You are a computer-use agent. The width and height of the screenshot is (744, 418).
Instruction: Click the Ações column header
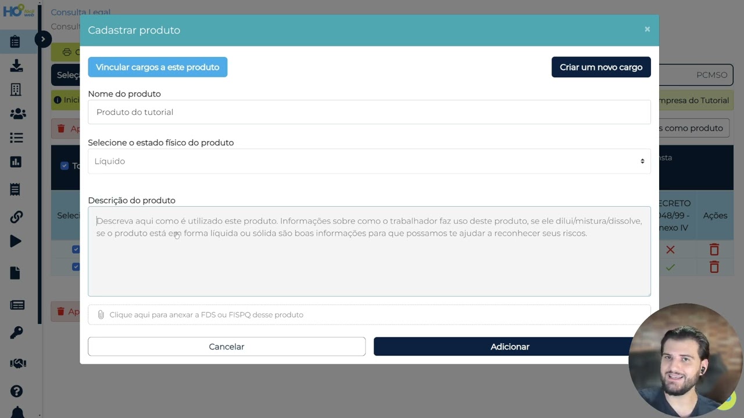[x=715, y=215]
